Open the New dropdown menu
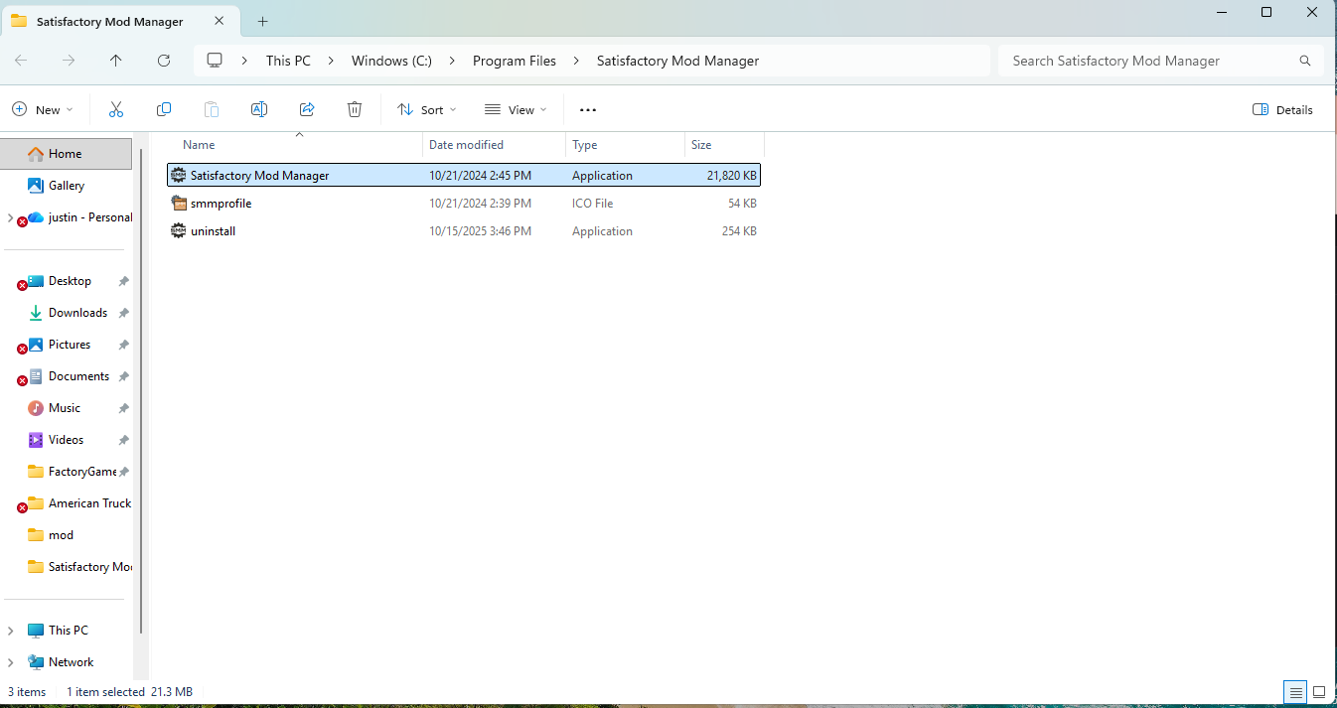Viewport: 1337px width, 708px height. (43, 110)
